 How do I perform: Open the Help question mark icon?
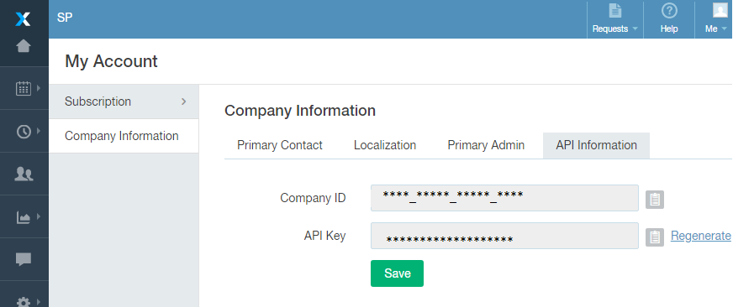[669, 19]
